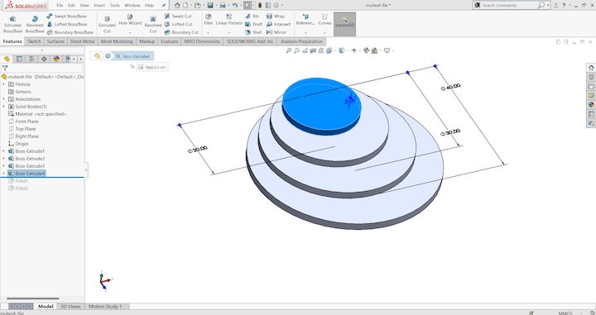The width and height of the screenshot is (596, 315).
Task: Switch to the Evaluate tab
Action: point(170,41)
